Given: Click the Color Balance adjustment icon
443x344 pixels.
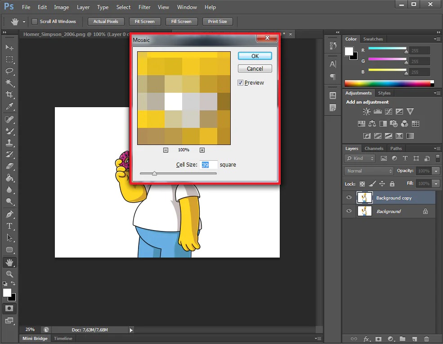Looking at the screenshot, I should tap(372, 124).
